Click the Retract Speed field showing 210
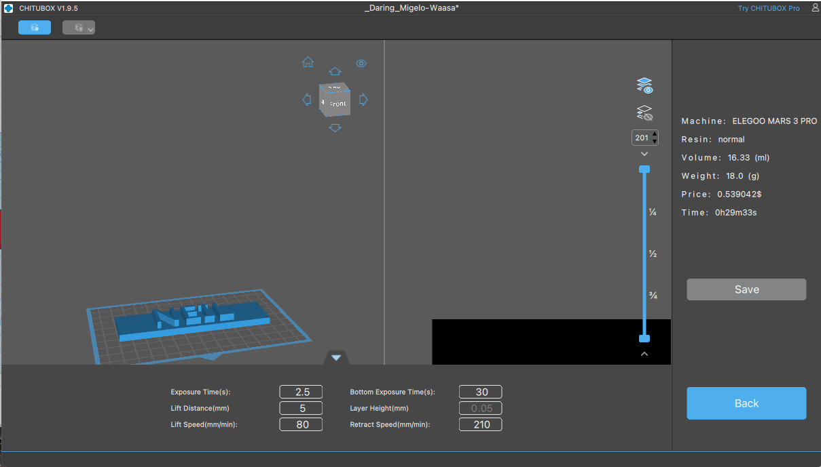The image size is (821, 467). 481,424
